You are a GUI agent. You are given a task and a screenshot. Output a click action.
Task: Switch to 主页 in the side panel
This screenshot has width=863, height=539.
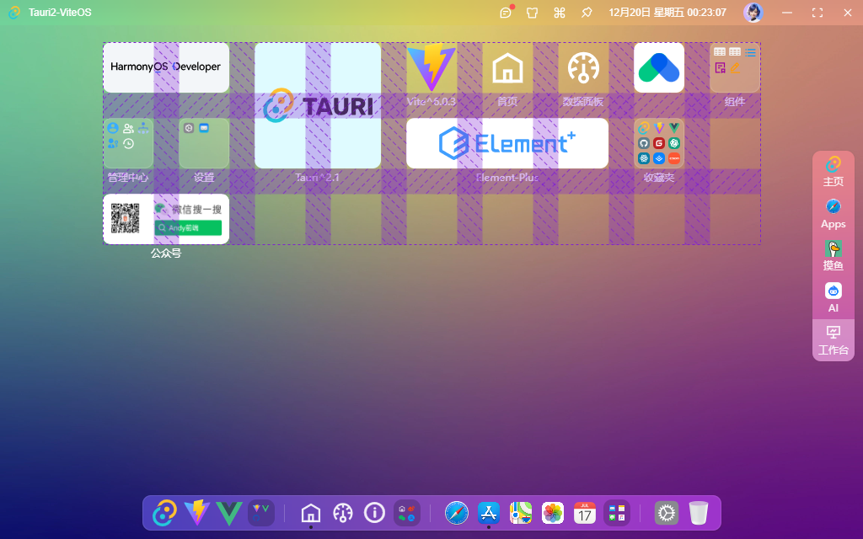(834, 172)
